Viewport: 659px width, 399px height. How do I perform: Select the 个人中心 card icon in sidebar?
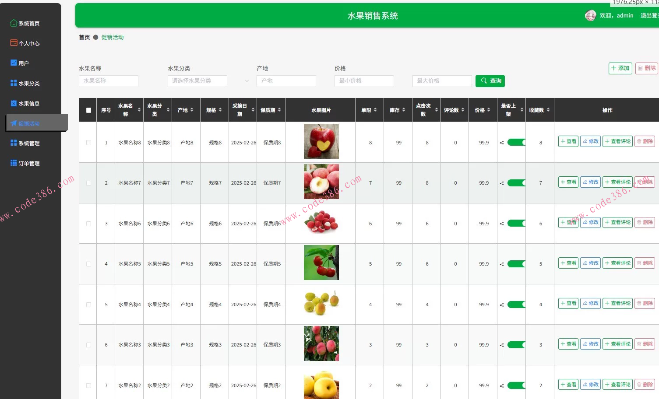point(13,42)
